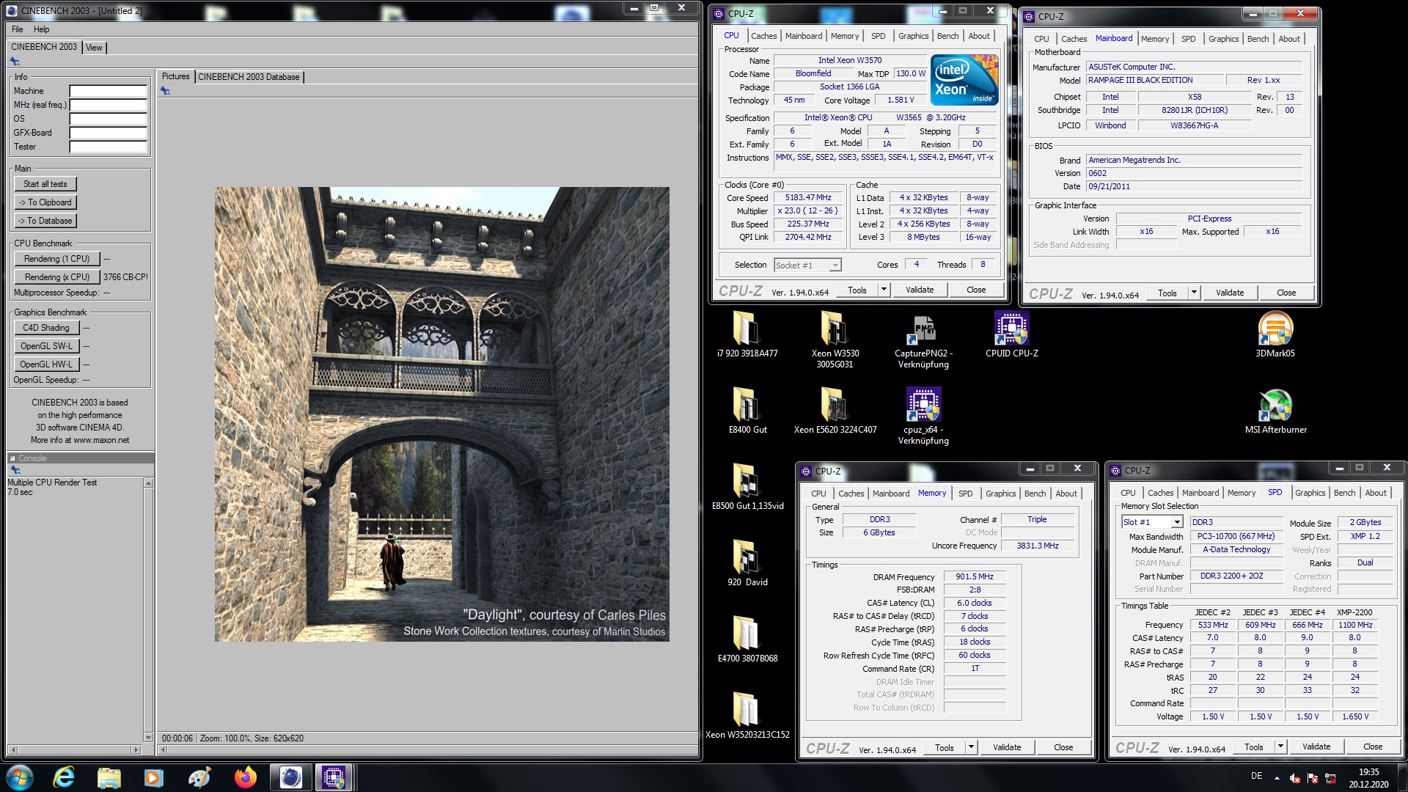1408x792 pixels.
Task: Click the console vertical scrollbar down arrow
Action: (x=148, y=737)
